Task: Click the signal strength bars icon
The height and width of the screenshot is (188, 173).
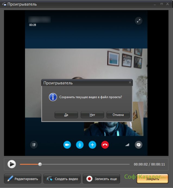Action: coord(127,145)
